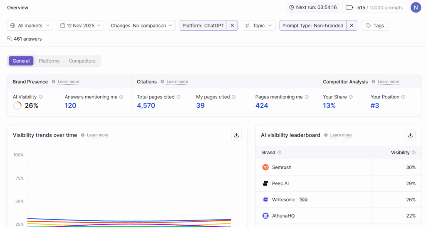Click the 120 answers mentioning me value
Viewport: 426px width, 227px height.
click(70, 106)
